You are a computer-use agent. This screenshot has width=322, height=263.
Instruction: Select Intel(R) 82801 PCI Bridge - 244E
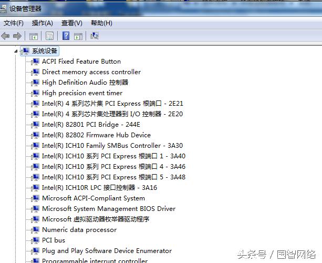[91, 125]
